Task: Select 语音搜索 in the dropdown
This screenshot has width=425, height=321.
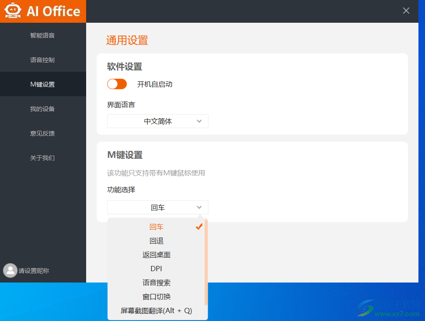Action: click(156, 283)
